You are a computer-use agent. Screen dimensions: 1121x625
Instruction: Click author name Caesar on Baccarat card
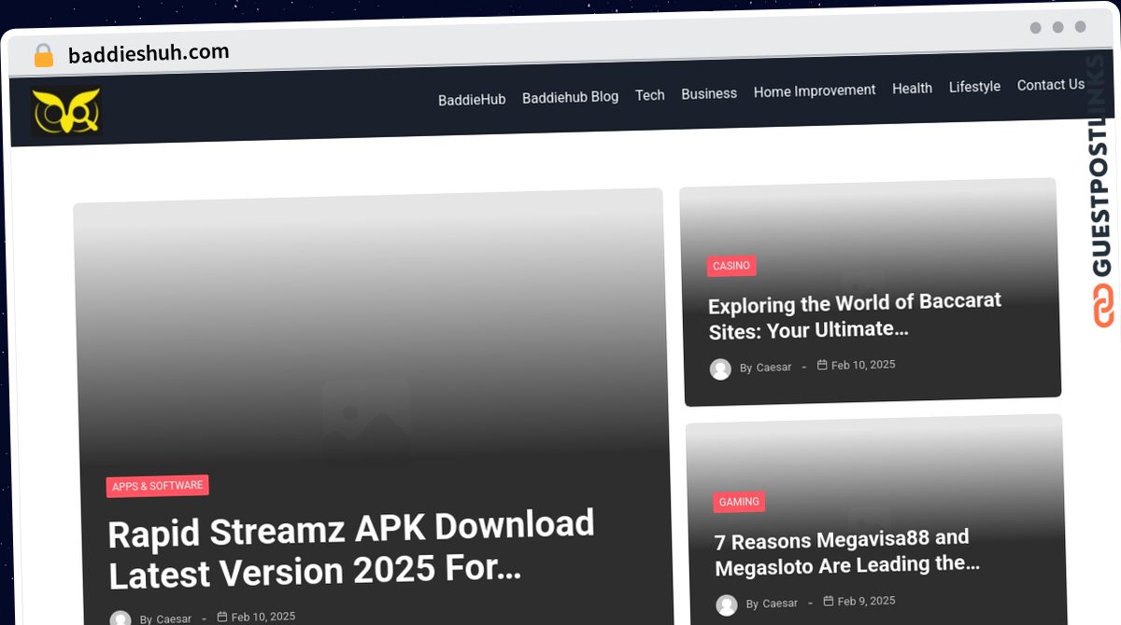point(773,368)
